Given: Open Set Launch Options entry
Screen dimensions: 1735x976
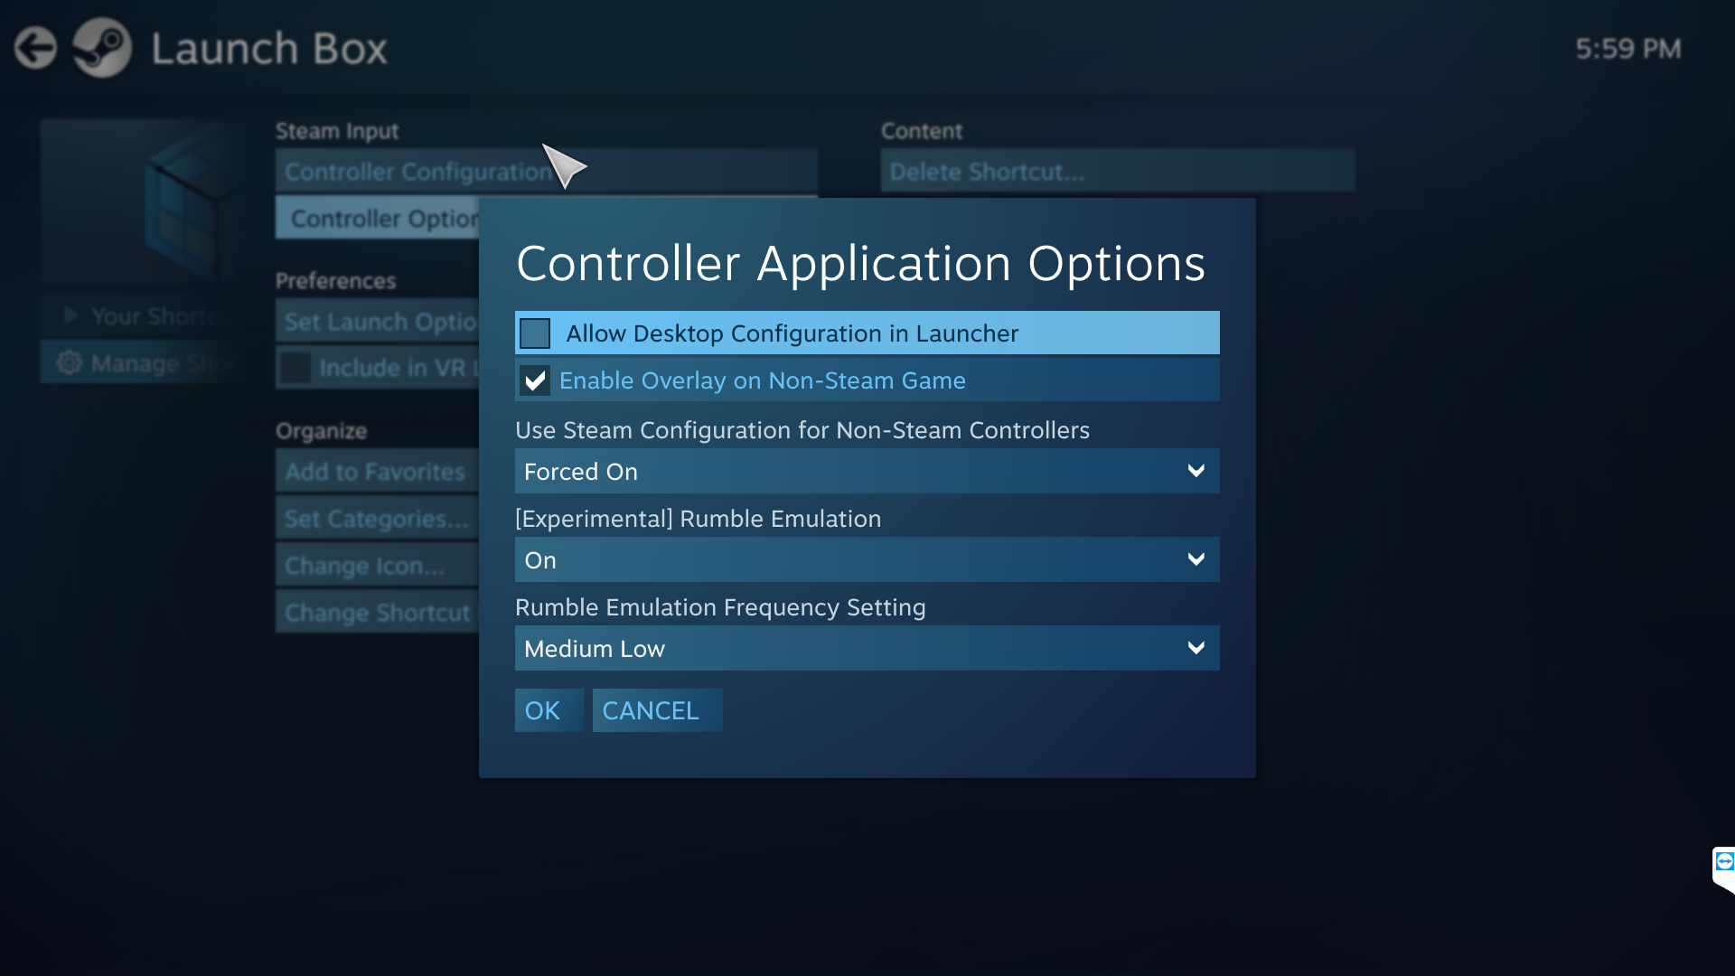Looking at the screenshot, I should click(x=378, y=322).
